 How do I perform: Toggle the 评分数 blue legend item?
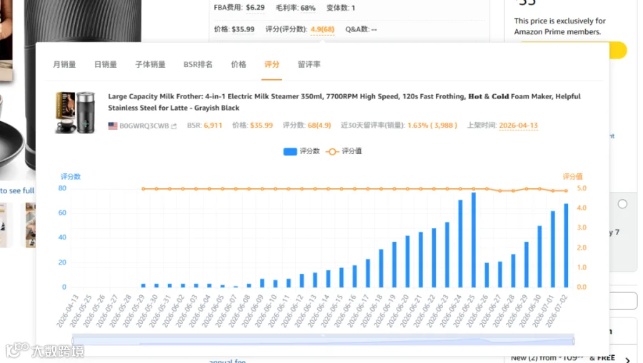pyautogui.click(x=301, y=151)
